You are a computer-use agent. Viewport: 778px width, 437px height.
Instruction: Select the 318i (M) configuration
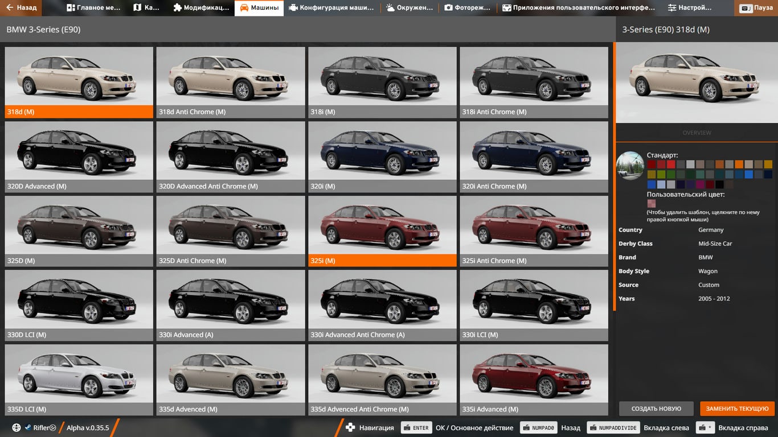coord(382,83)
